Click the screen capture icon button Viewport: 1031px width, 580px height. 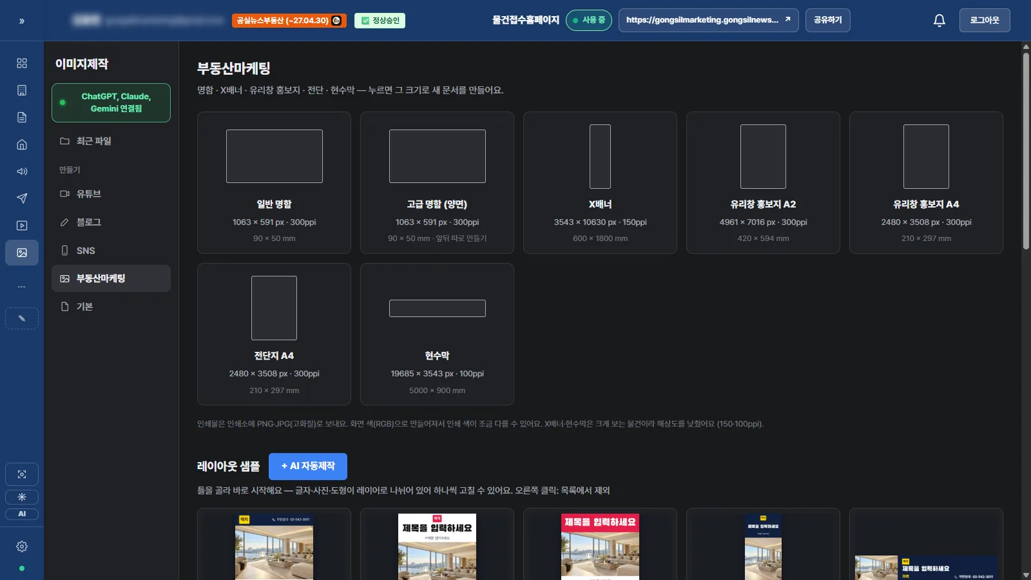coord(22,474)
